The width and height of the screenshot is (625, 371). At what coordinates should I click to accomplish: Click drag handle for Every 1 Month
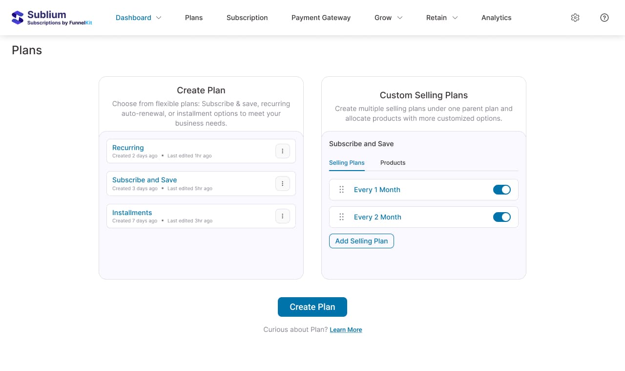[x=342, y=190]
